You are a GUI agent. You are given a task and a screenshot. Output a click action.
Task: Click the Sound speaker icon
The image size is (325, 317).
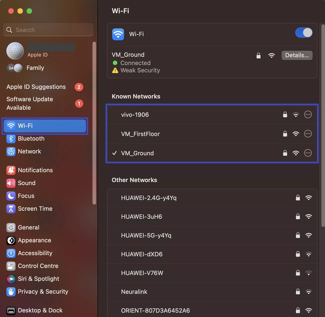(11, 183)
